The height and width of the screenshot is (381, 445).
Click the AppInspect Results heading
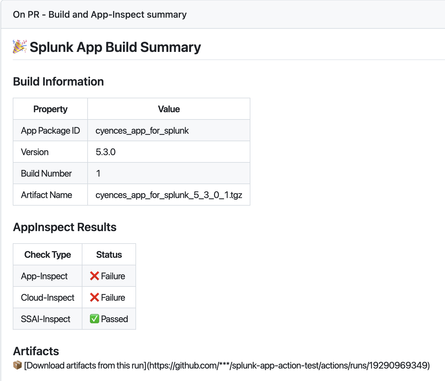(x=65, y=227)
